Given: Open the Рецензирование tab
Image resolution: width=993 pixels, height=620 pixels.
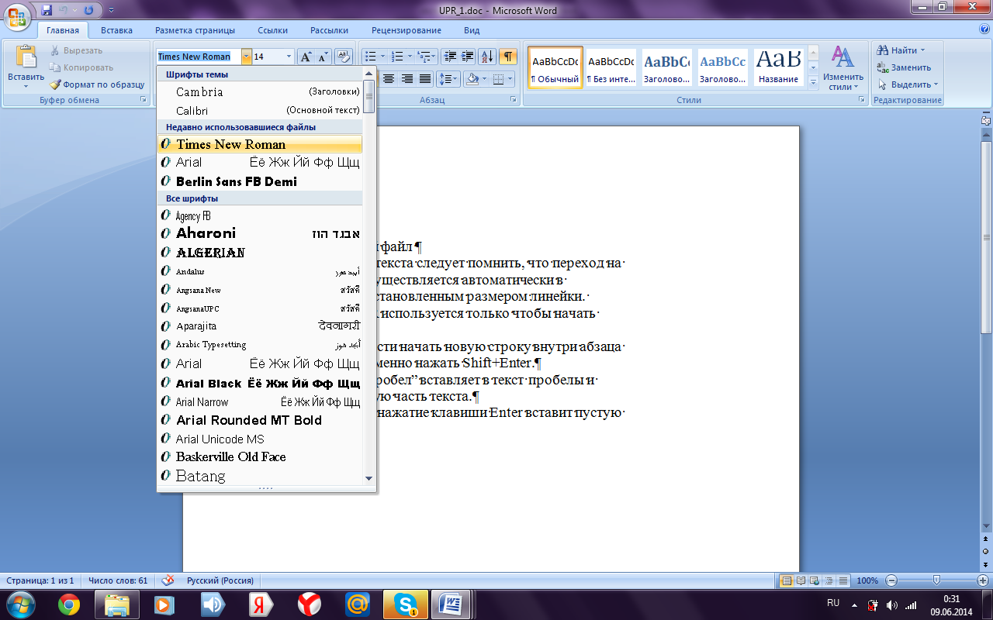Looking at the screenshot, I should click(x=406, y=30).
